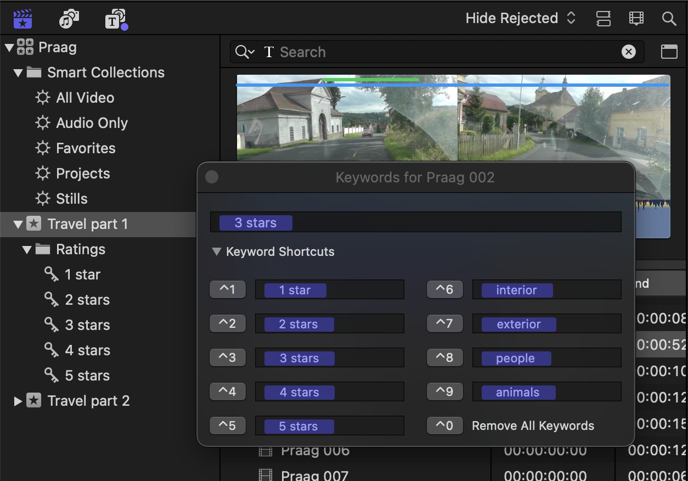Edit the 5 stars shortcut field
688x481 pixels.
tap(330, 426)
